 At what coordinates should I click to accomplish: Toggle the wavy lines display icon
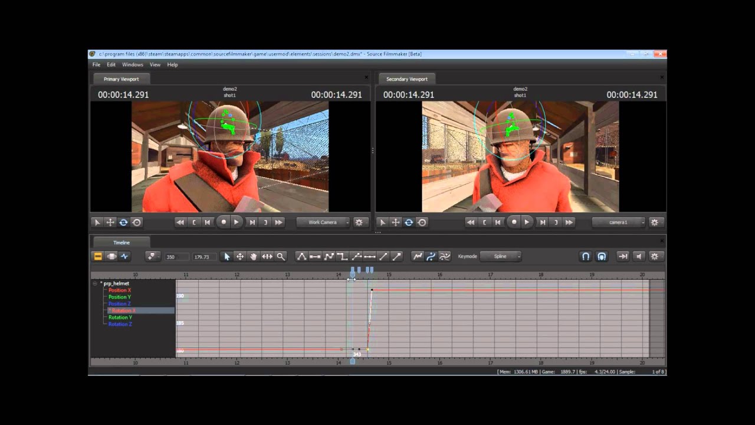click(x=445, y=256)
